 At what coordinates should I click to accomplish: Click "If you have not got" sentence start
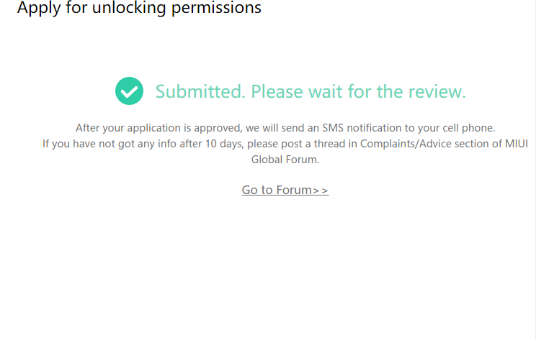pyautogui.click(x=86, y=144)
